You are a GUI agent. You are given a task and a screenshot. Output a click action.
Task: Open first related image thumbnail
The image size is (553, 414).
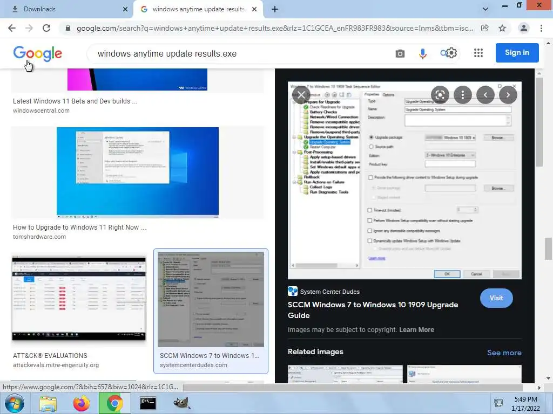tap(345, 374)
